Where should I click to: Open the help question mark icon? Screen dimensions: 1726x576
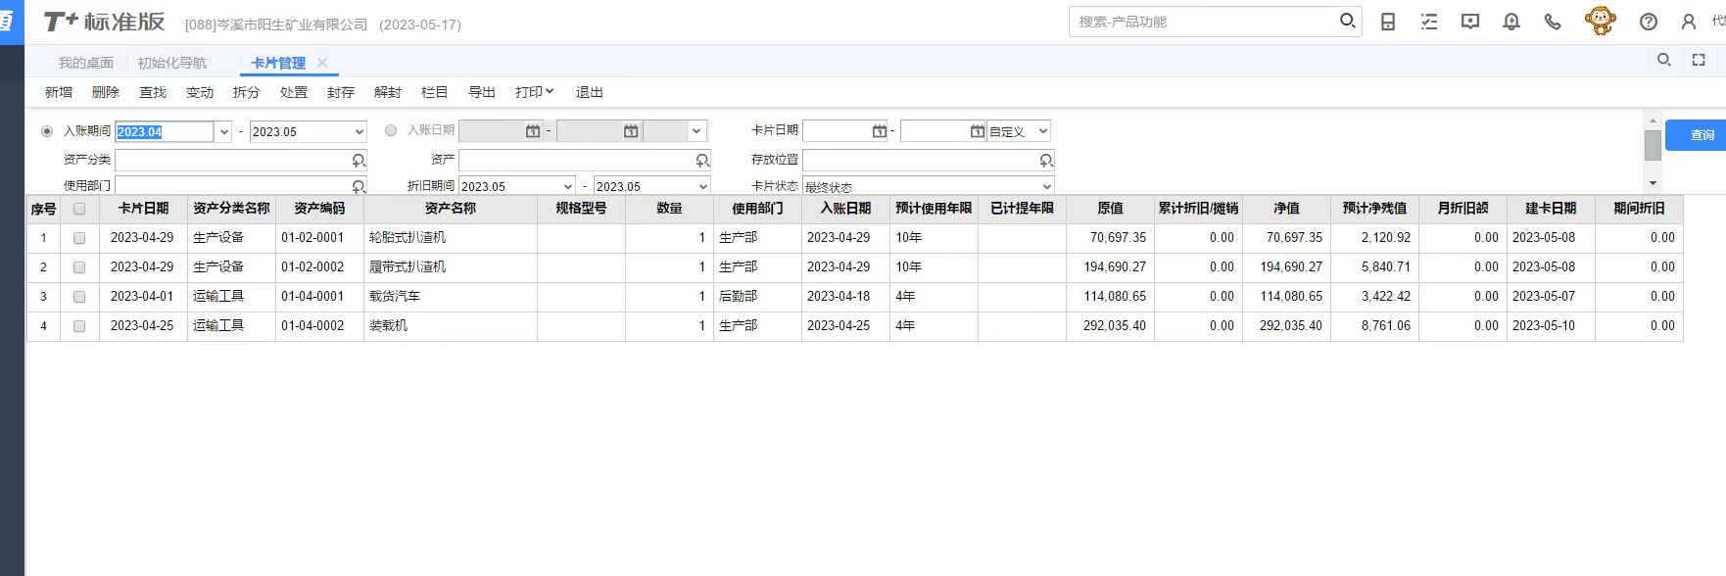1649,22
